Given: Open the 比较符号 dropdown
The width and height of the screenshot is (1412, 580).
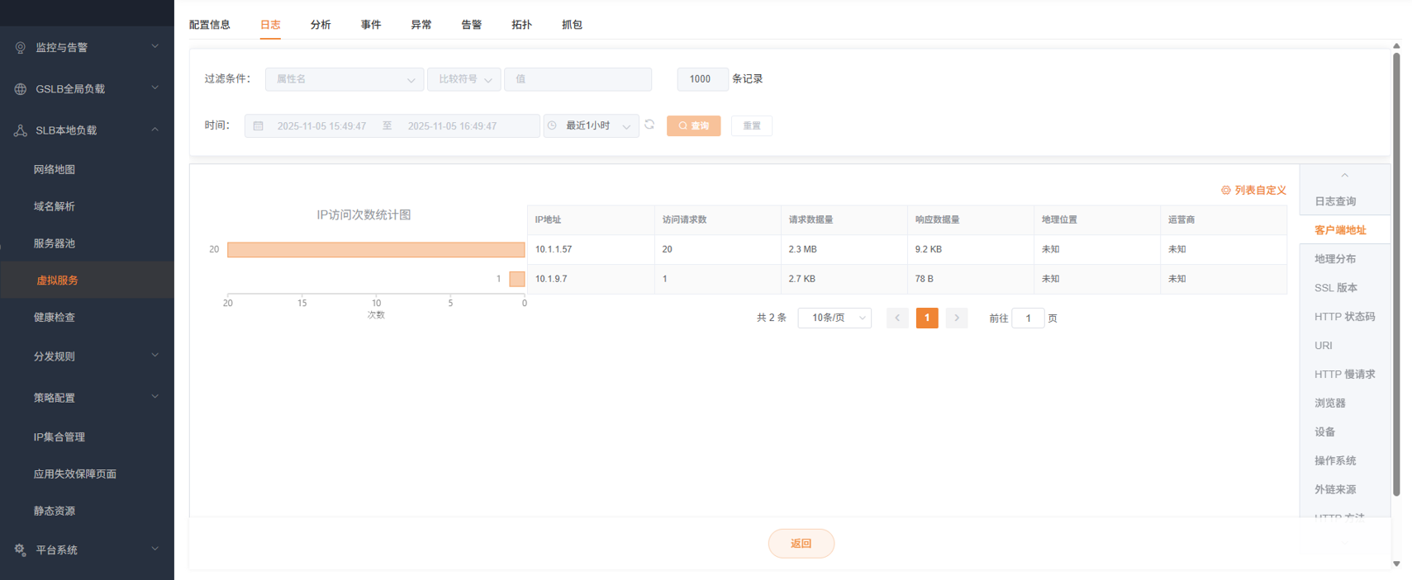Looking at the screenshot, I should click(x=464, y=79).
